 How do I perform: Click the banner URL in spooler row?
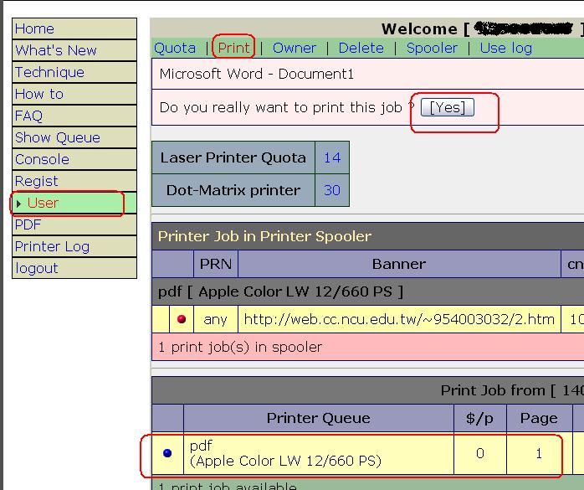point(398,319)
